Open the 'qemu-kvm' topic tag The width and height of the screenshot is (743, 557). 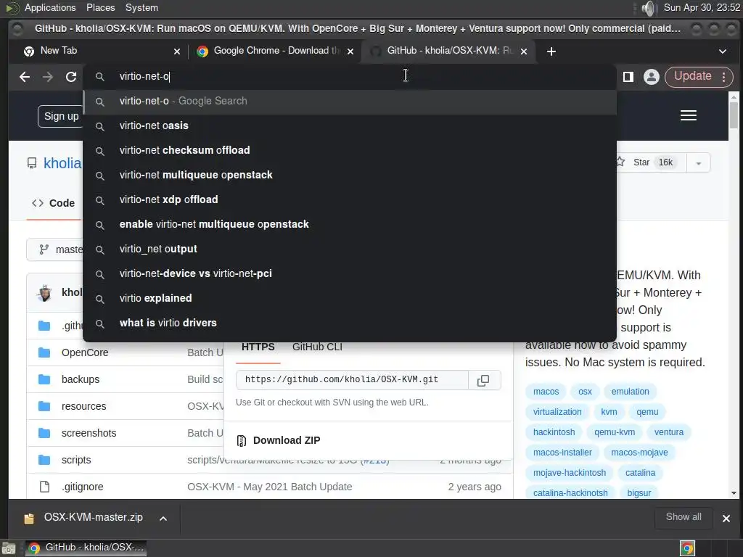(x=615, y=432)
